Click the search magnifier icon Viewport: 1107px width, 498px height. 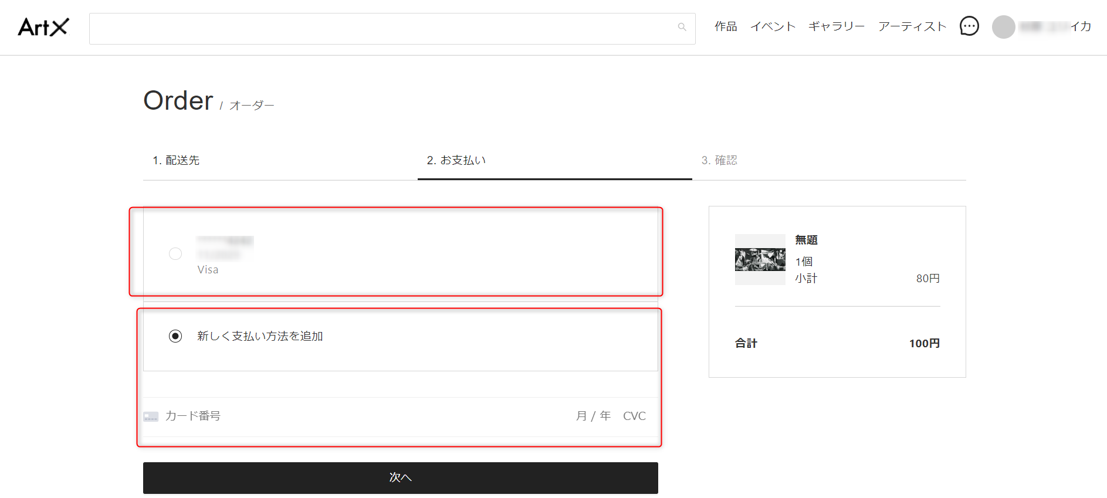coord(682,27)
